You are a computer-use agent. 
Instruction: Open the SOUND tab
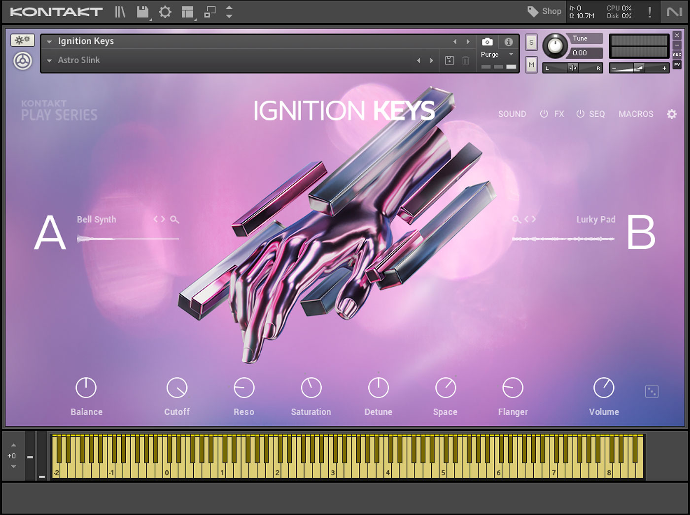(512, 114)
